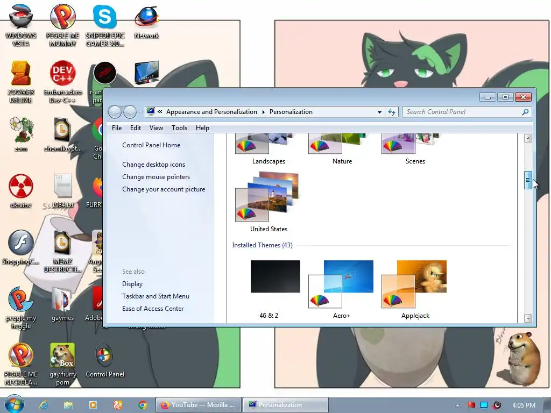Open the Help menu
This screenshot has width=551, height=413.
[202, 128]
